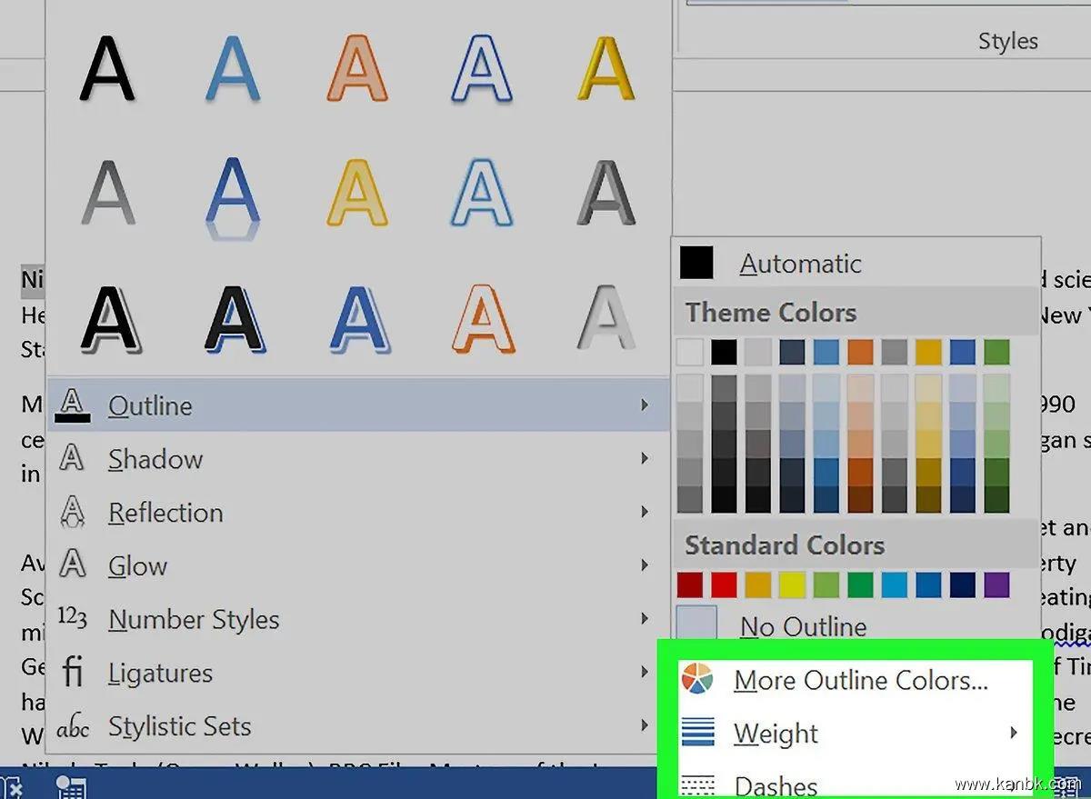This screenshot has height=799, width=1091.
Task: Choose the orange theme color swatch
Action: pyautogui.click(x=860, y=352)
